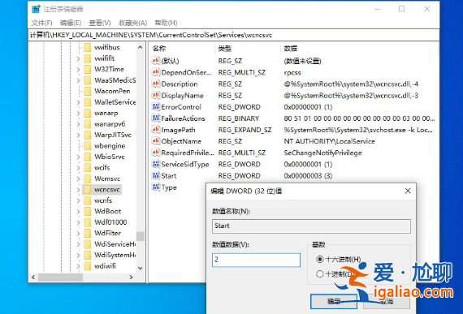Click the '0x00000003 (3)' data cell
The image size is (463, 314).
tap(308, 176)
